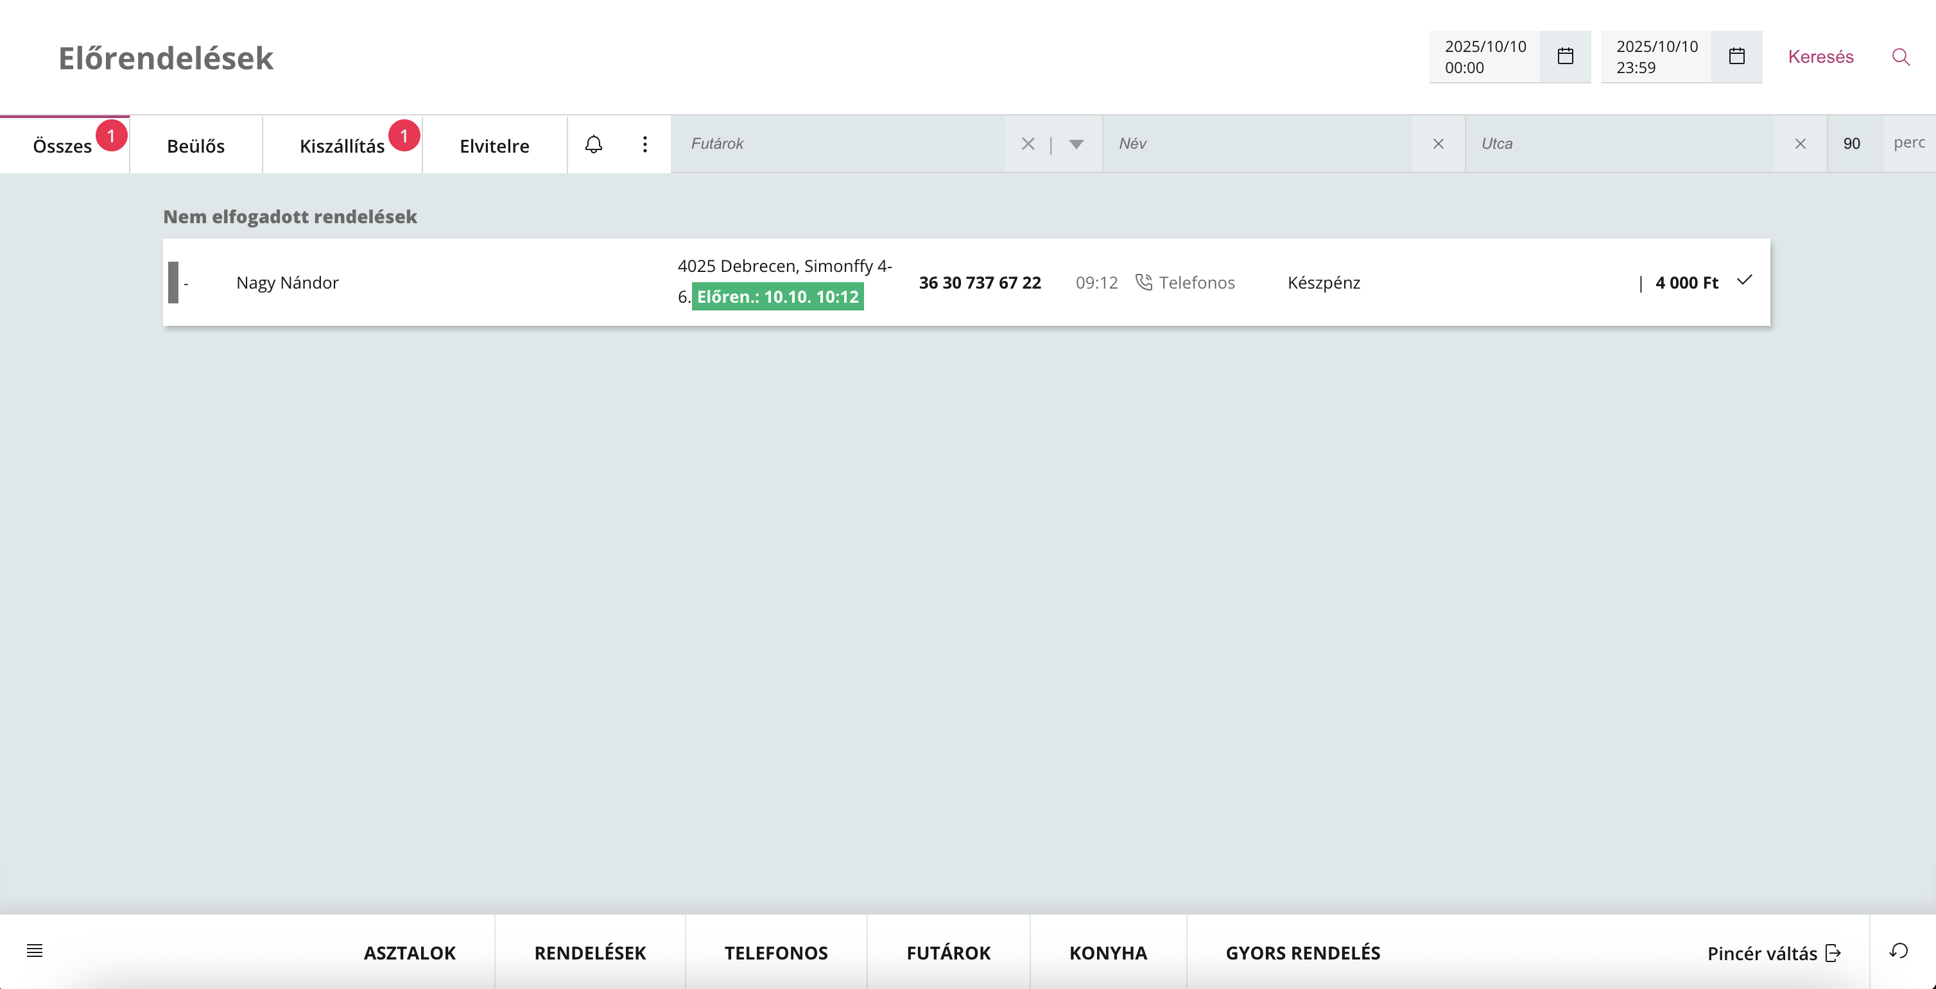Image resolution: width=1936 pixels, height=989 pixels.
Task: Click the green Előren. preorder badge
Action: [777, 296]
